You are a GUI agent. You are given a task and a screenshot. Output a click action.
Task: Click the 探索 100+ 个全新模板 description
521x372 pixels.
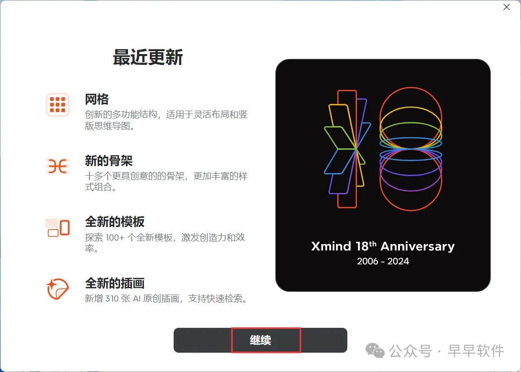pos(165,243)
